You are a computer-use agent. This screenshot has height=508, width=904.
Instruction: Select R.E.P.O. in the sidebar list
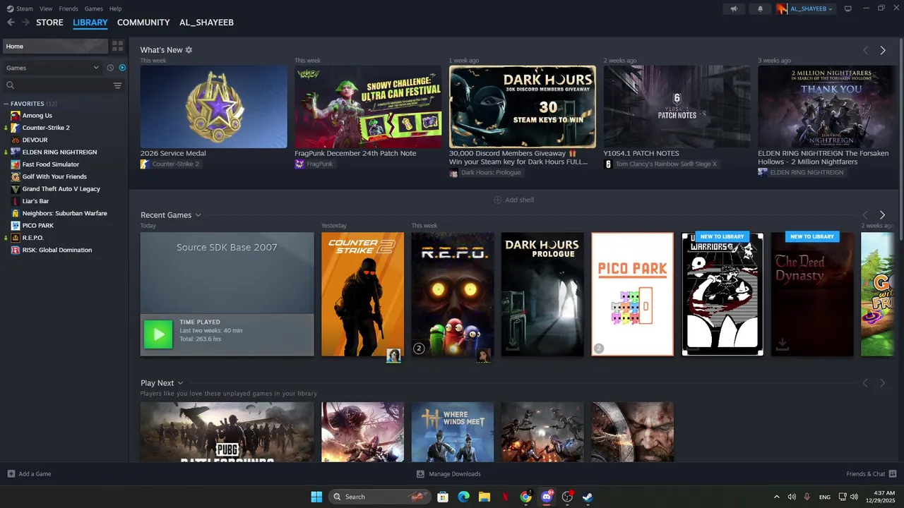pos(32,238)
